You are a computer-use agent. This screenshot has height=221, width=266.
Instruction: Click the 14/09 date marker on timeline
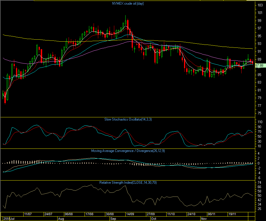click(x=130, y=214)
